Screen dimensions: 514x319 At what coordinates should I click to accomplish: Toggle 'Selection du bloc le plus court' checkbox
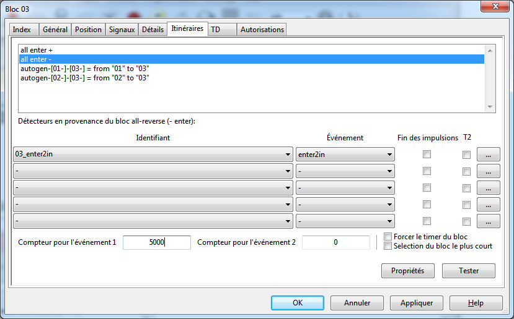388,246
